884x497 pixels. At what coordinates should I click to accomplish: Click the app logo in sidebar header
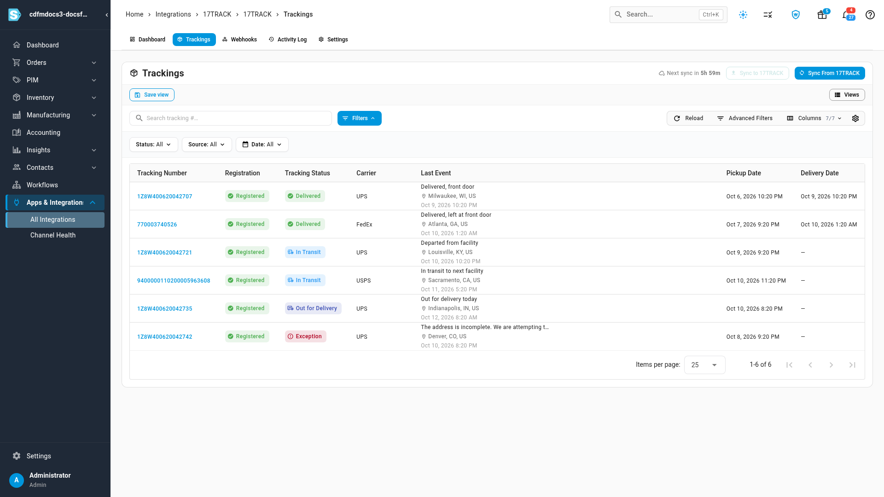pyautogui.click(x=15, y=15)
